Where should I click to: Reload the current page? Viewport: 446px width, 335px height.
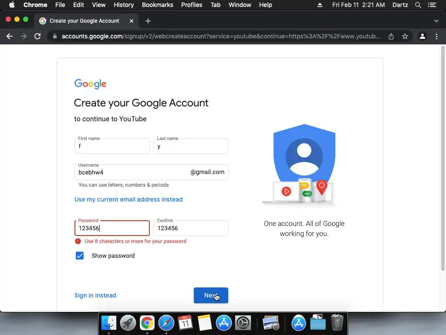pos(37,36)
